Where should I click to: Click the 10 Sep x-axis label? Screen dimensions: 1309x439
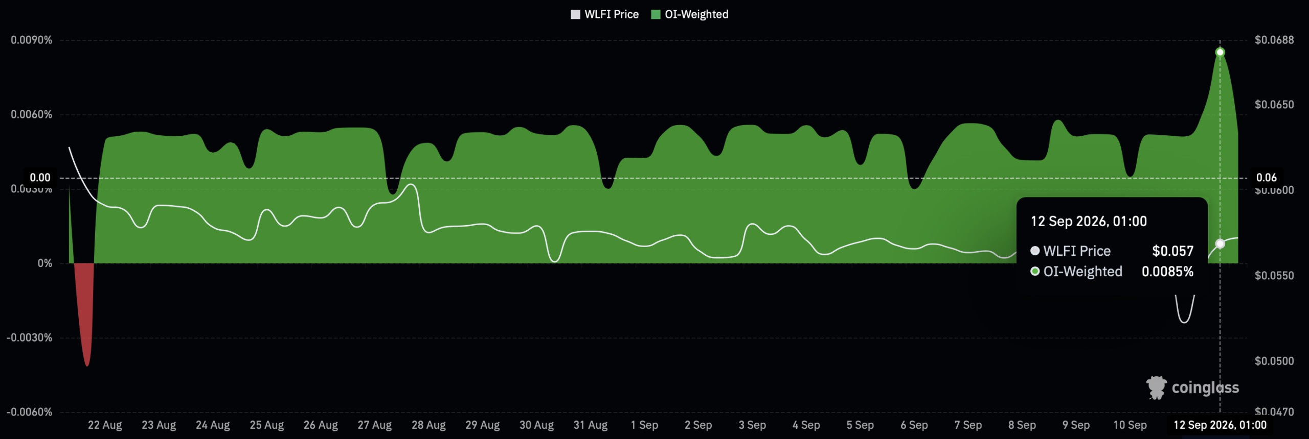tap(1130, 425)
